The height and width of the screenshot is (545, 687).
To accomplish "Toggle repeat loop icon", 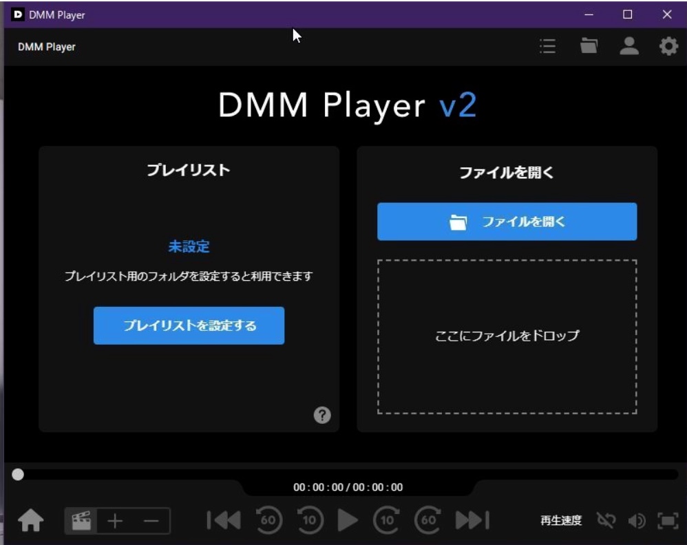I will [606, 520].
